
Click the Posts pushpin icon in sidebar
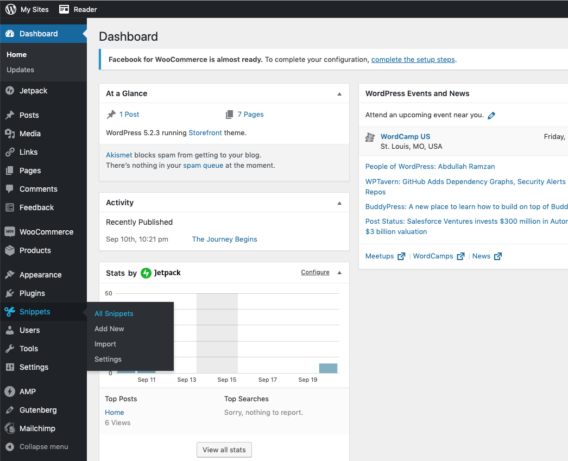click(x=10, y=115)
